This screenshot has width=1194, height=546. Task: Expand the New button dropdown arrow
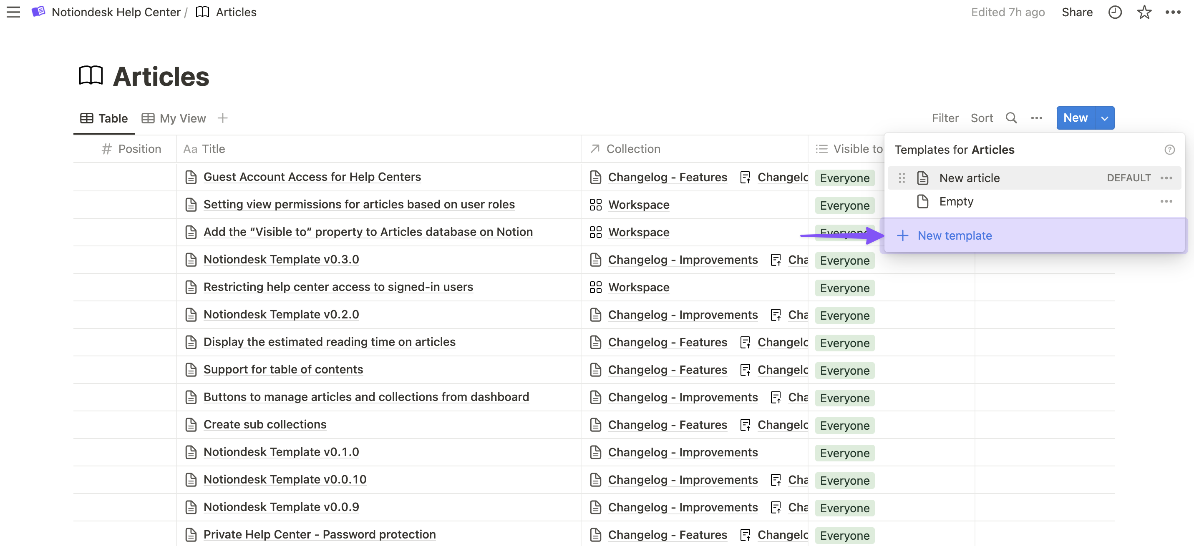(x=1105, y=118)
